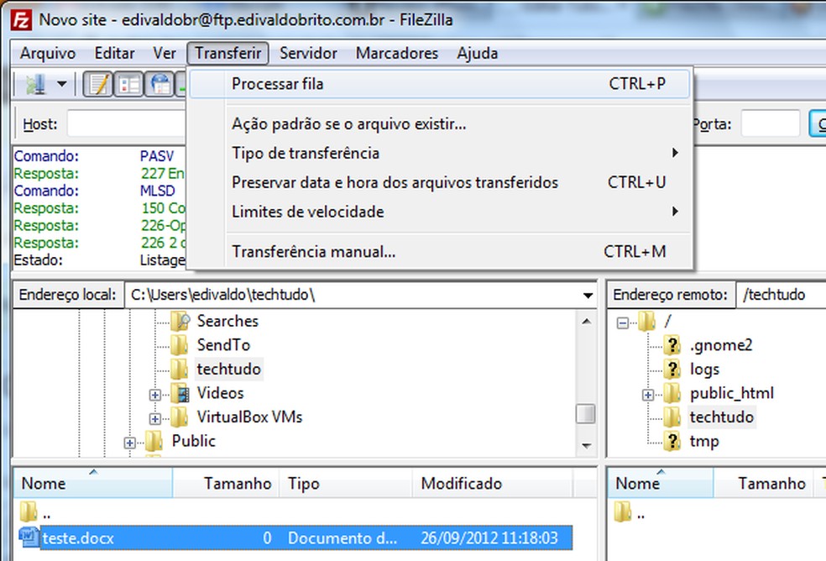Screen dimensions: 826x561
Task: Select the techtudo folder in remote tree
Action: click(x=722, y=417)
